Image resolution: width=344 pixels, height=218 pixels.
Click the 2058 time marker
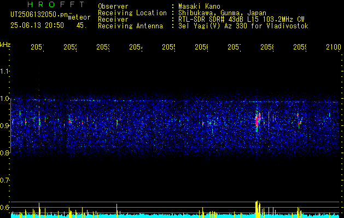tap(267, 47)
